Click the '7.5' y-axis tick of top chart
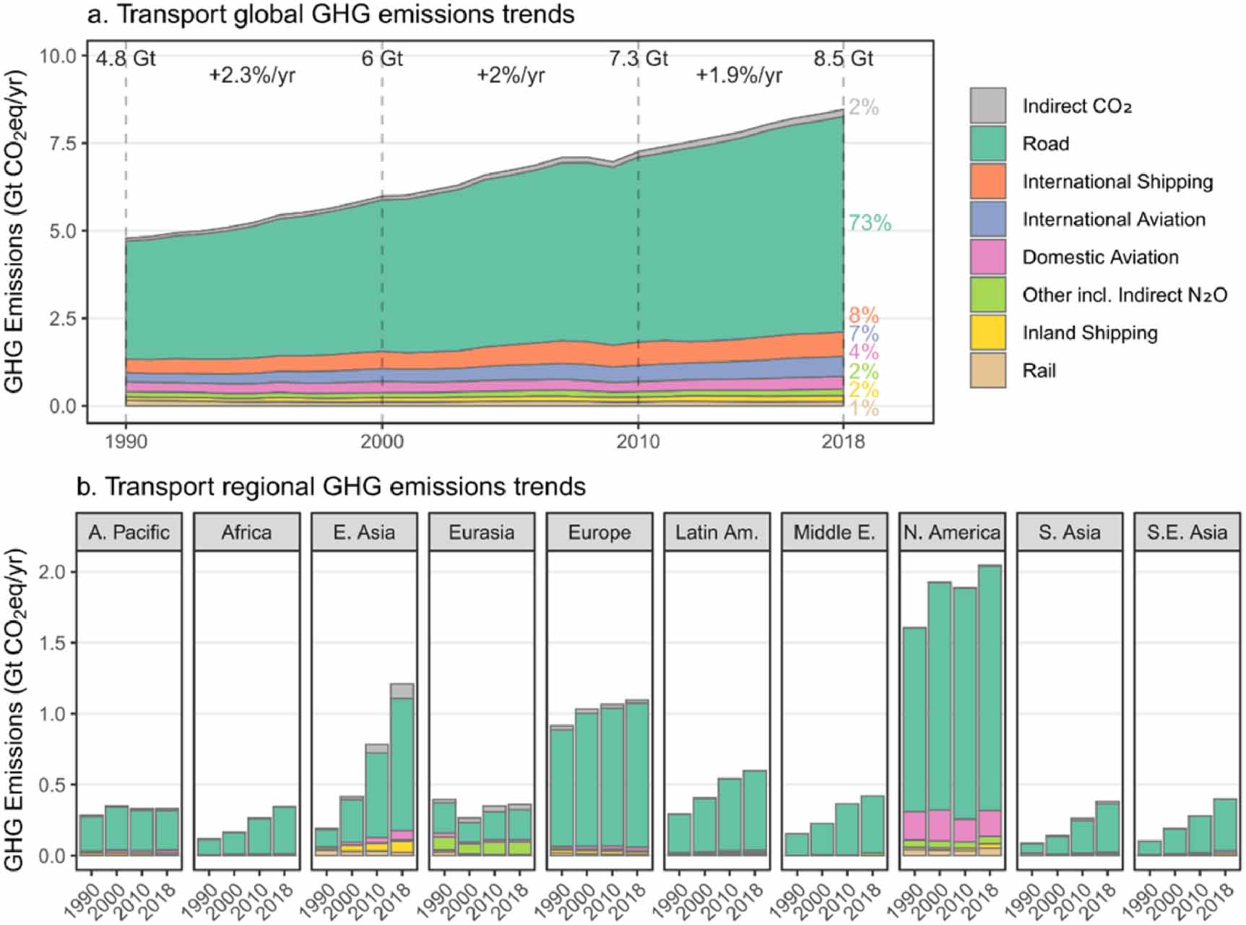1246x925 pixels. point(63,144)
